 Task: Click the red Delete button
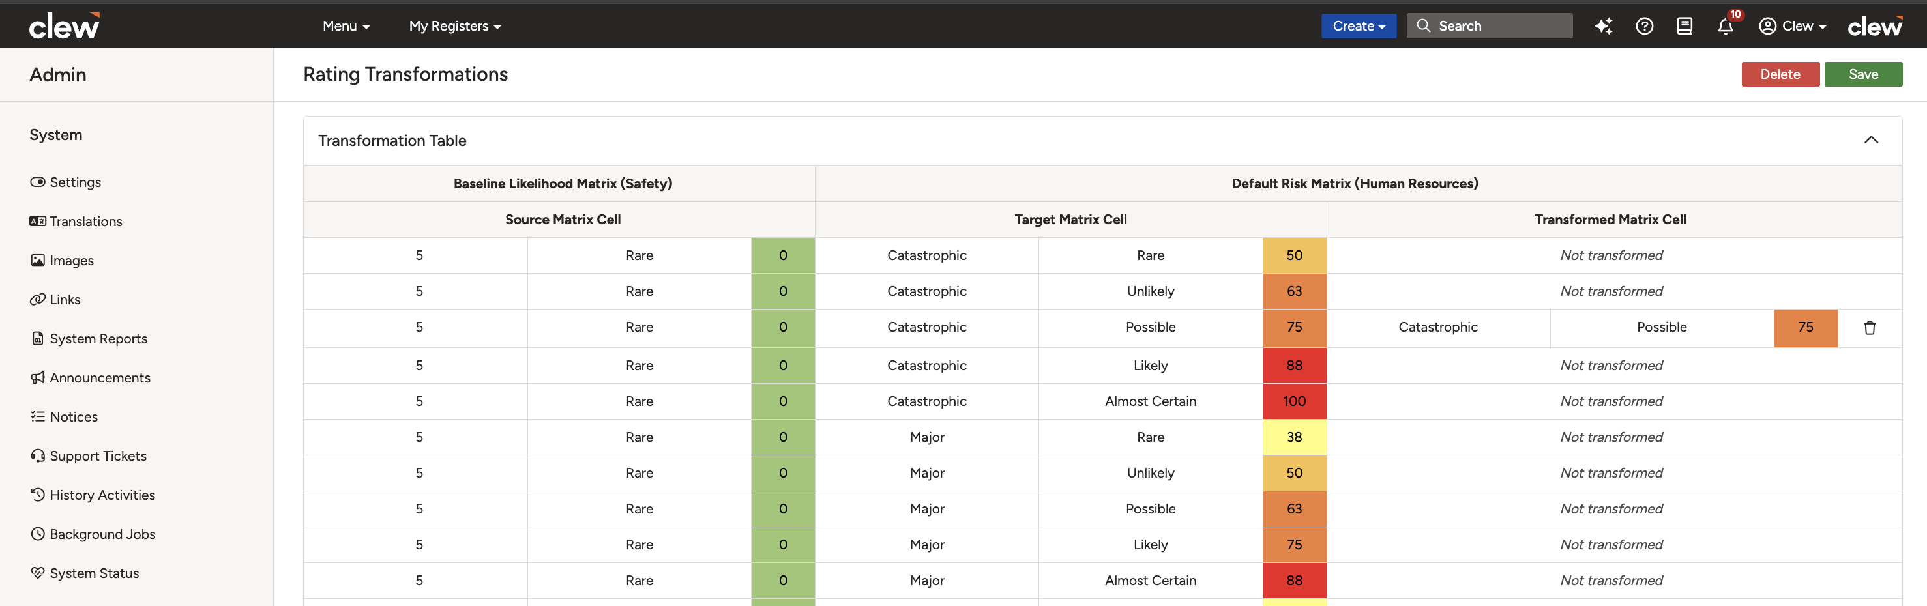pyautogui.click(x=1780, y=74)
